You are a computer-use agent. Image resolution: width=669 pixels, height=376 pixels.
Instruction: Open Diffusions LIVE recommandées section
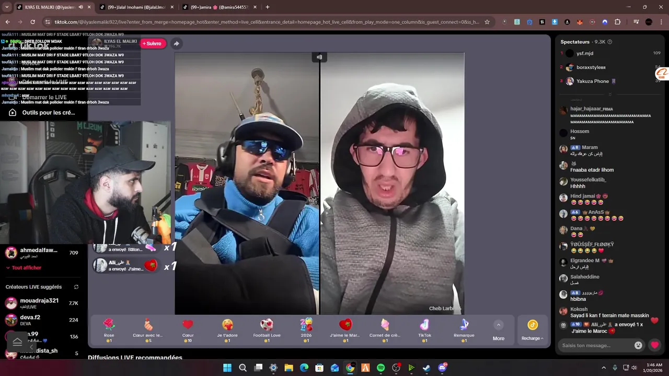(x=135, y=358)
